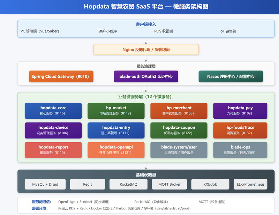This screenshot has height=215, width=279.
Task: Click the 服务间通信 label
Action: tap(42, 202)
